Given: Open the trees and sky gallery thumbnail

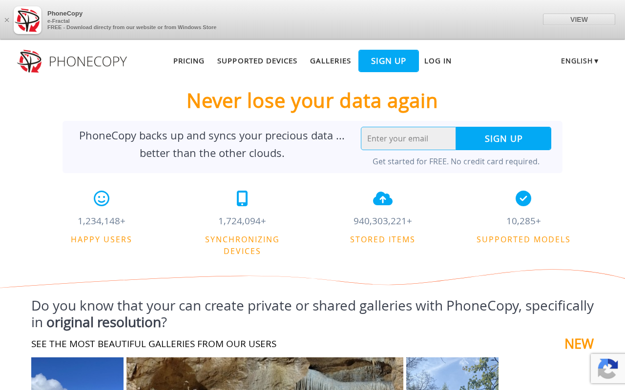Looking at the screenshot, I should pos(452,374).
